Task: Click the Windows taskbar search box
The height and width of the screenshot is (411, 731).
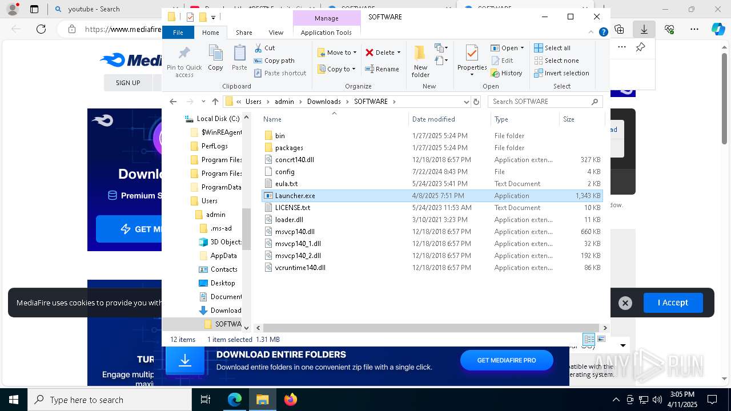Action: coord(109,400)
